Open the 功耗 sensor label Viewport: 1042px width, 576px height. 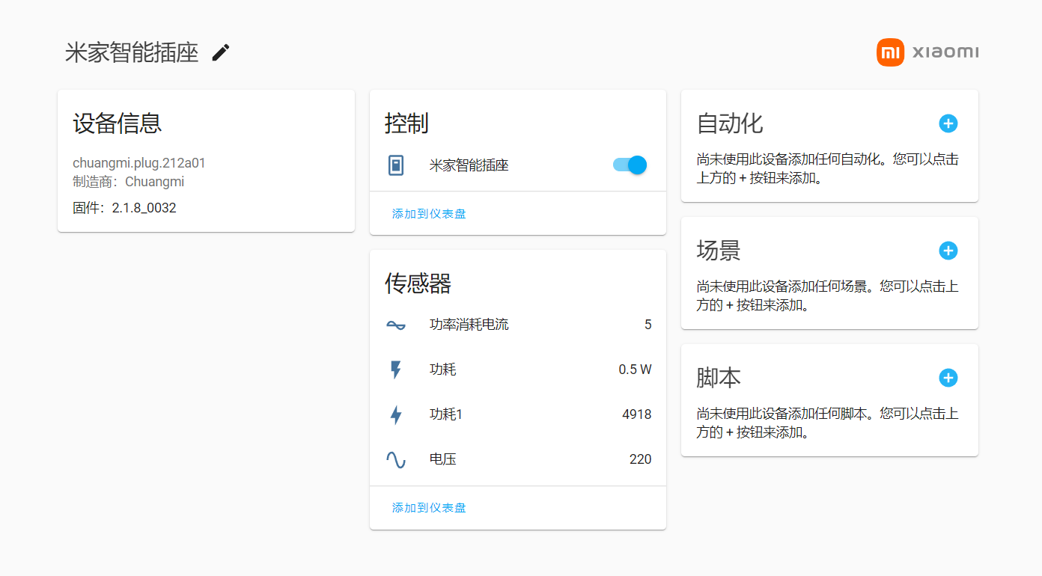(x=443, y=370)
